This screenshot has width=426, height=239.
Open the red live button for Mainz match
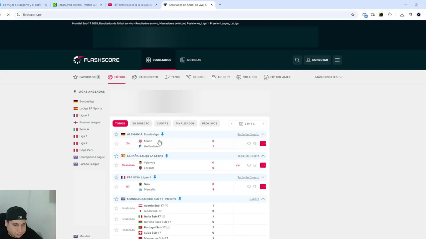(x=263, y=143)
